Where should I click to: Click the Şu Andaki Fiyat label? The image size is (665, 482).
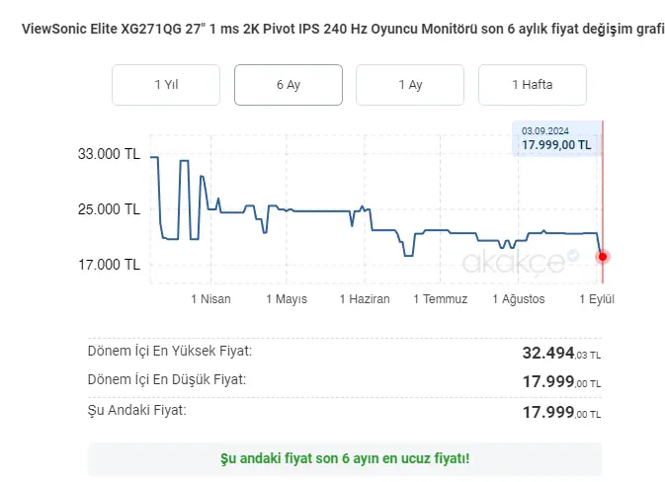(137, 410)
